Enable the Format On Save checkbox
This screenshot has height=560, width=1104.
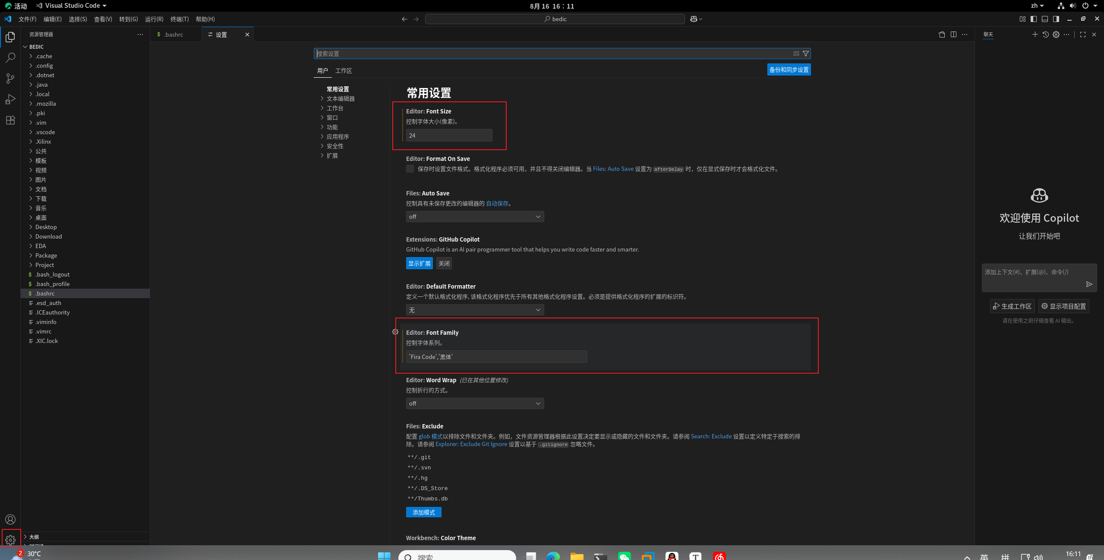coord(410,169)
